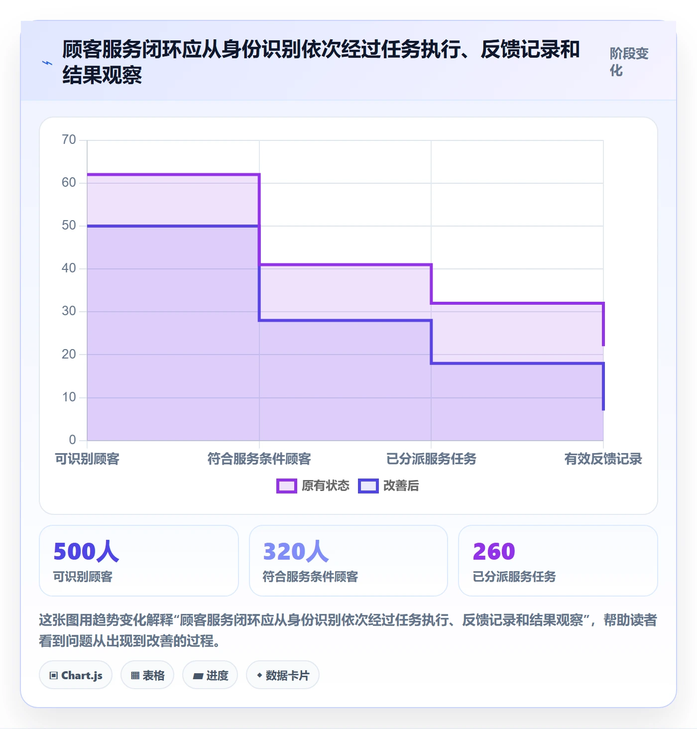Toggle the 原有状态 legend swatch
Screen dimensions: 697x729
point(287,486)
